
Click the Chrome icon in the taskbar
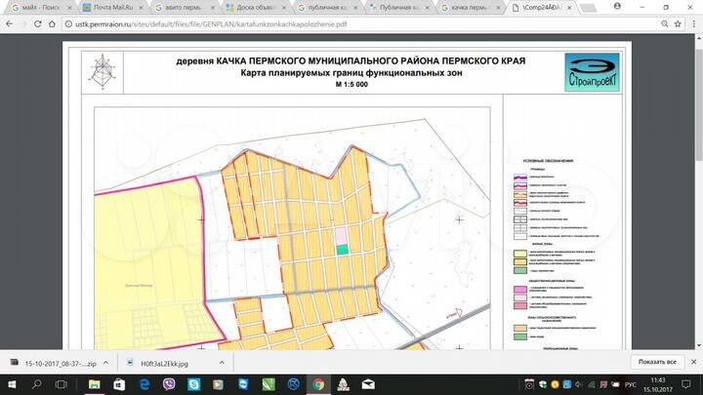pos(319,385)
